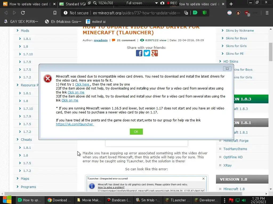
Task: Click the page vertical scrollbar thumb
Action: tap(271, 52)
